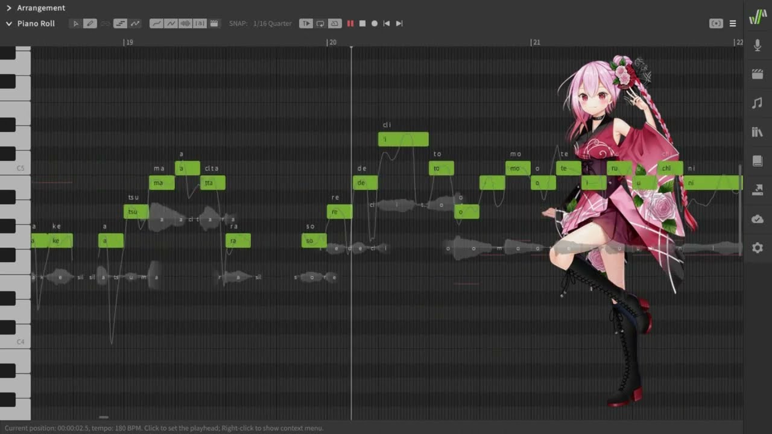Select the link notes tool
This screenshot has width=772, height=434.
point(106,24)
